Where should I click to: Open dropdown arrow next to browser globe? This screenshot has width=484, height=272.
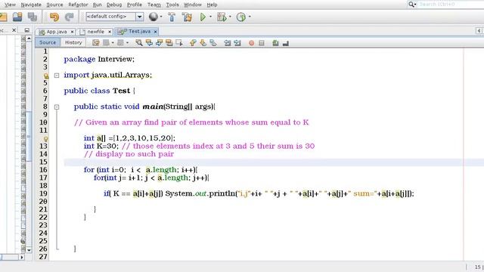pyautogui.click(x=161, y=17)
